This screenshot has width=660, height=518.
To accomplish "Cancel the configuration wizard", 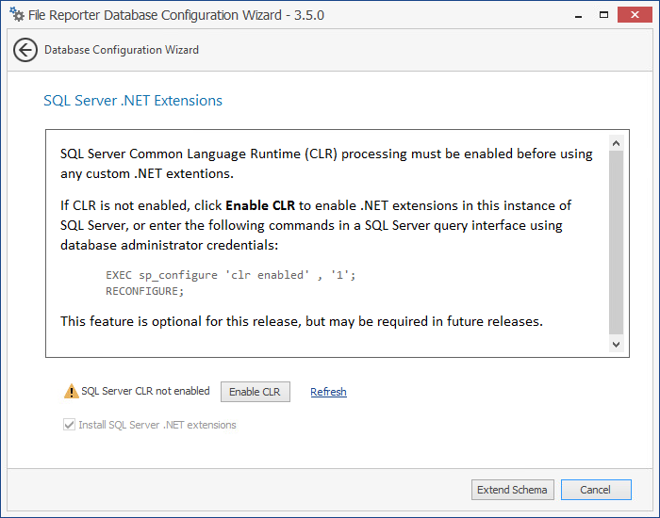I will (596, 490).
